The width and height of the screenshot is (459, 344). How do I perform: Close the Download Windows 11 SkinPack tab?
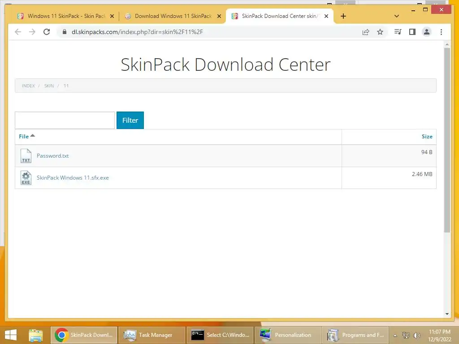(219, 16)
